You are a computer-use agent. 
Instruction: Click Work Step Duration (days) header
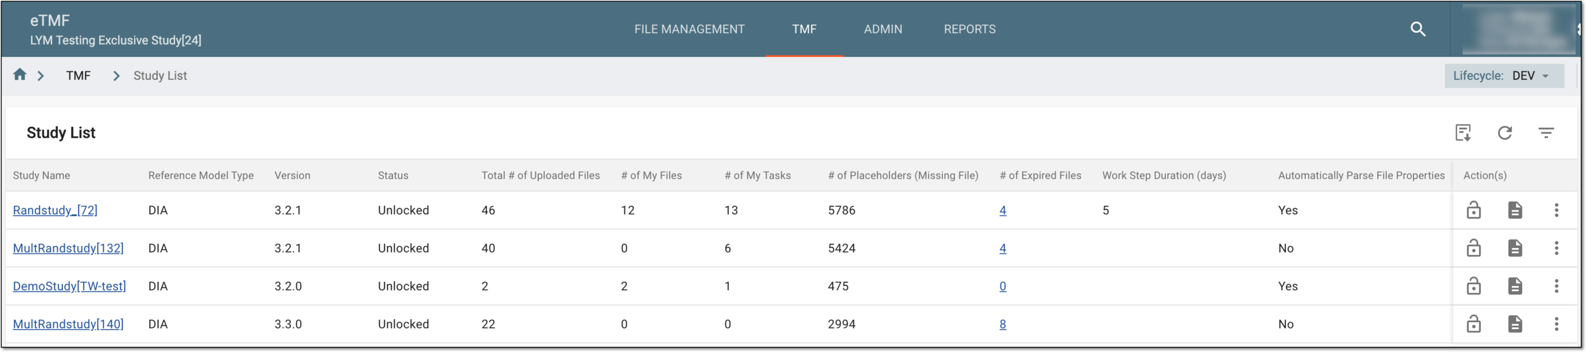point(1163,176)
